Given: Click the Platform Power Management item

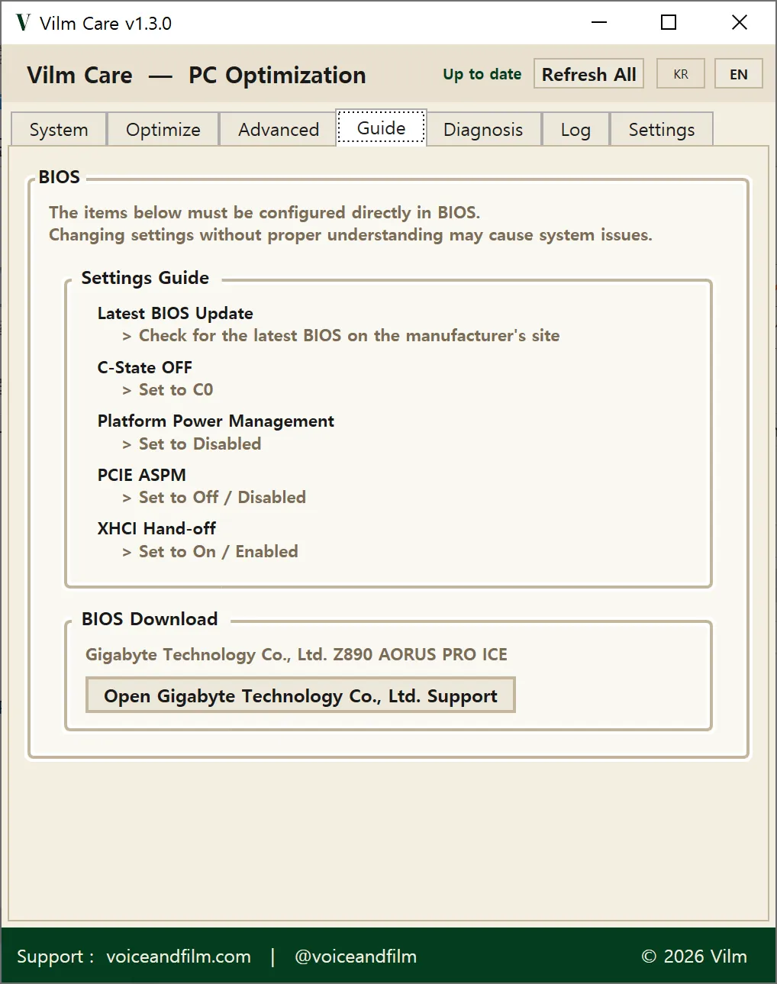Looking at the screenshot, I should pyautogui.click(x=216, y=421).
